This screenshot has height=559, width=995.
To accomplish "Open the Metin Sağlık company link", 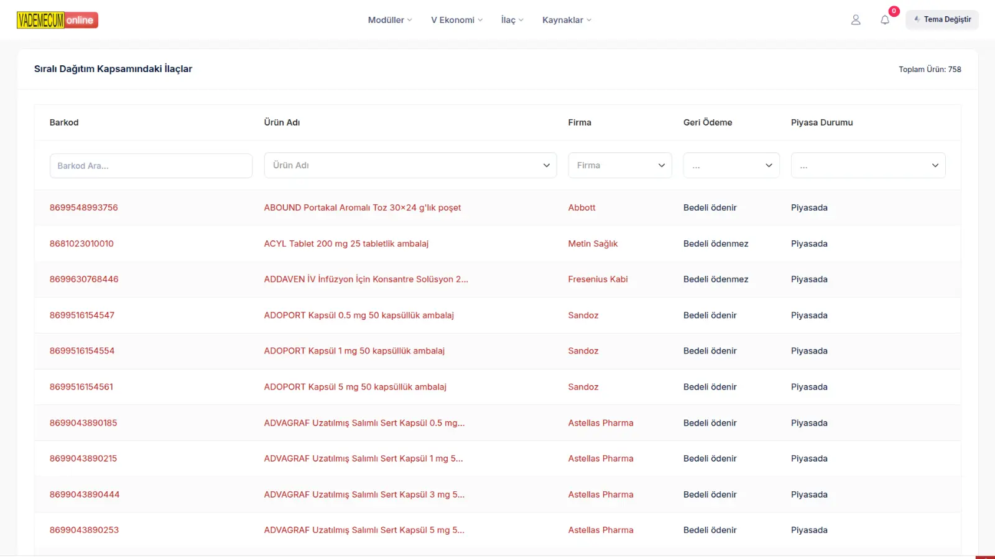I will (593, 243).
